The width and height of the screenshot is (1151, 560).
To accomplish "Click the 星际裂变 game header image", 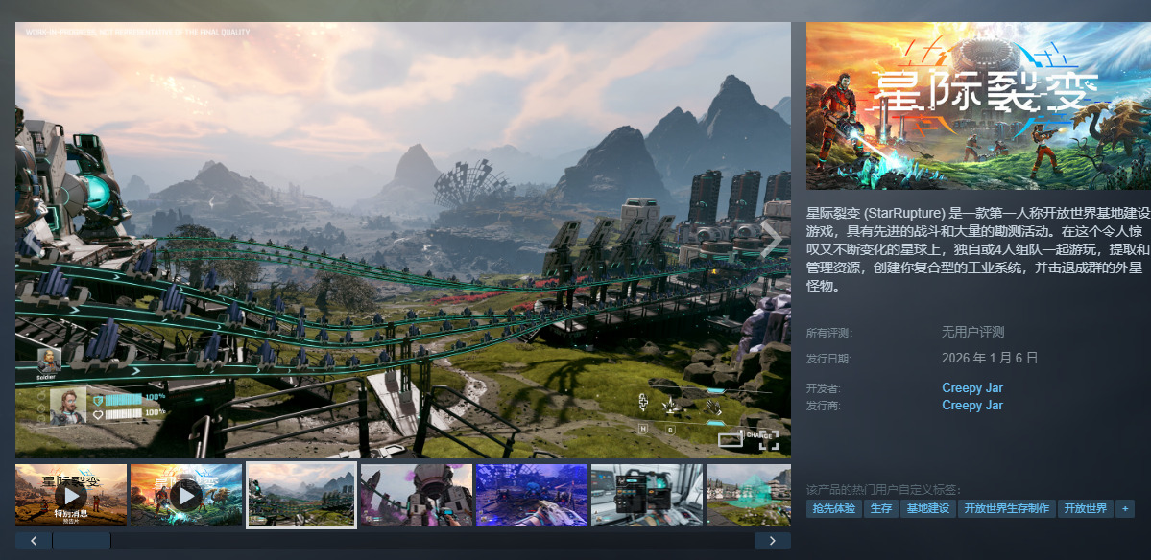I will pos(978,105).
